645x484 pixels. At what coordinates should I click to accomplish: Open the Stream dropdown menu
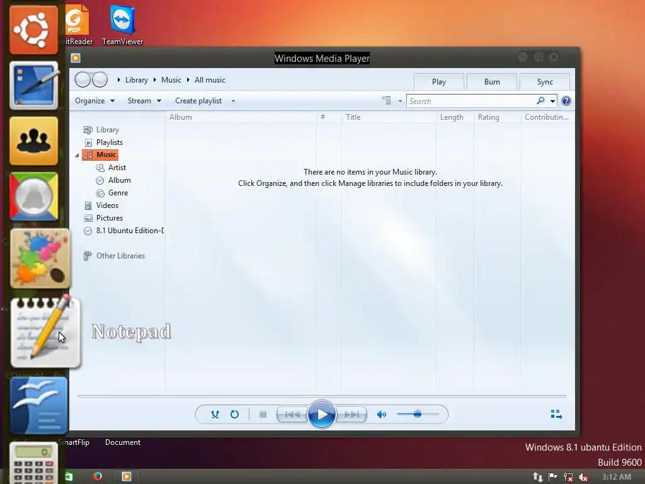144,101
